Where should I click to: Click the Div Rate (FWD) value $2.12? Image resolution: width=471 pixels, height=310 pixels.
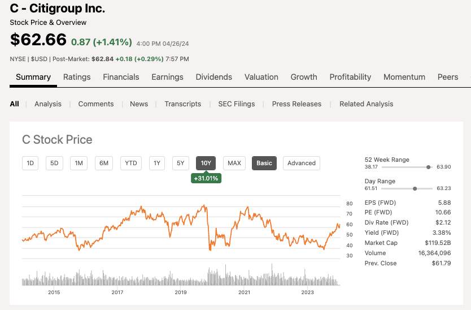[443, 222]
